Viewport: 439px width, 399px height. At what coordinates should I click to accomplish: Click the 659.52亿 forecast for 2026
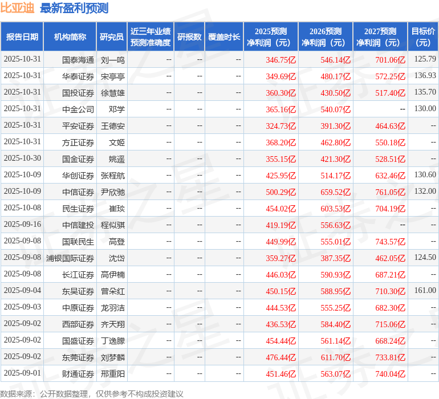335,192
